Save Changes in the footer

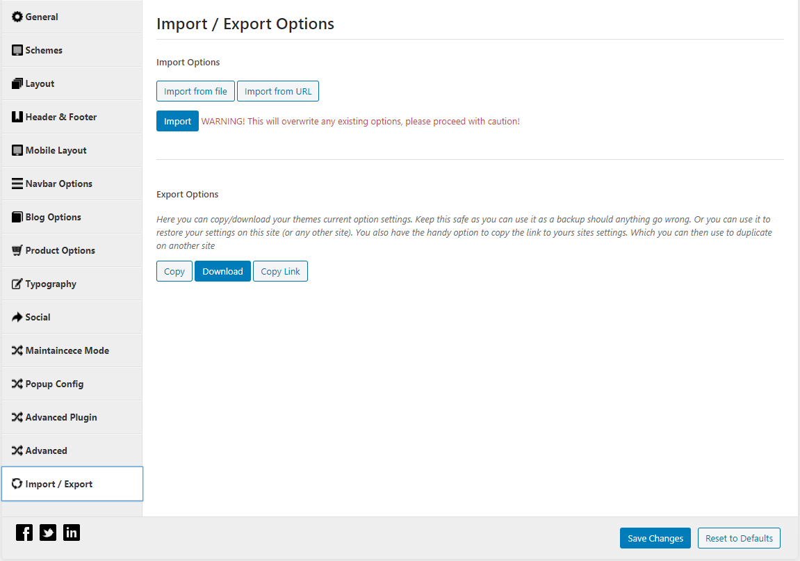[655, 538]
